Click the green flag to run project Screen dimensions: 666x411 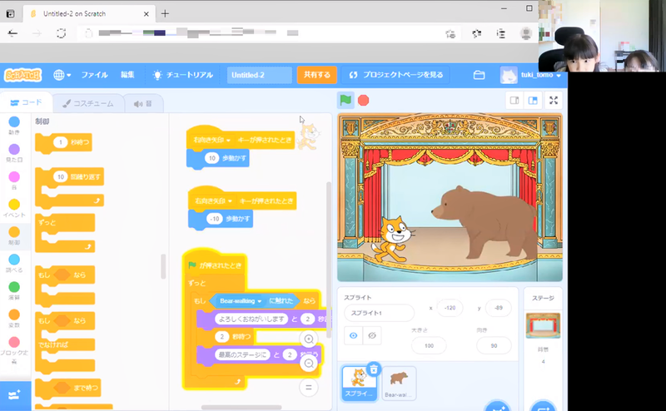[345, 100]
